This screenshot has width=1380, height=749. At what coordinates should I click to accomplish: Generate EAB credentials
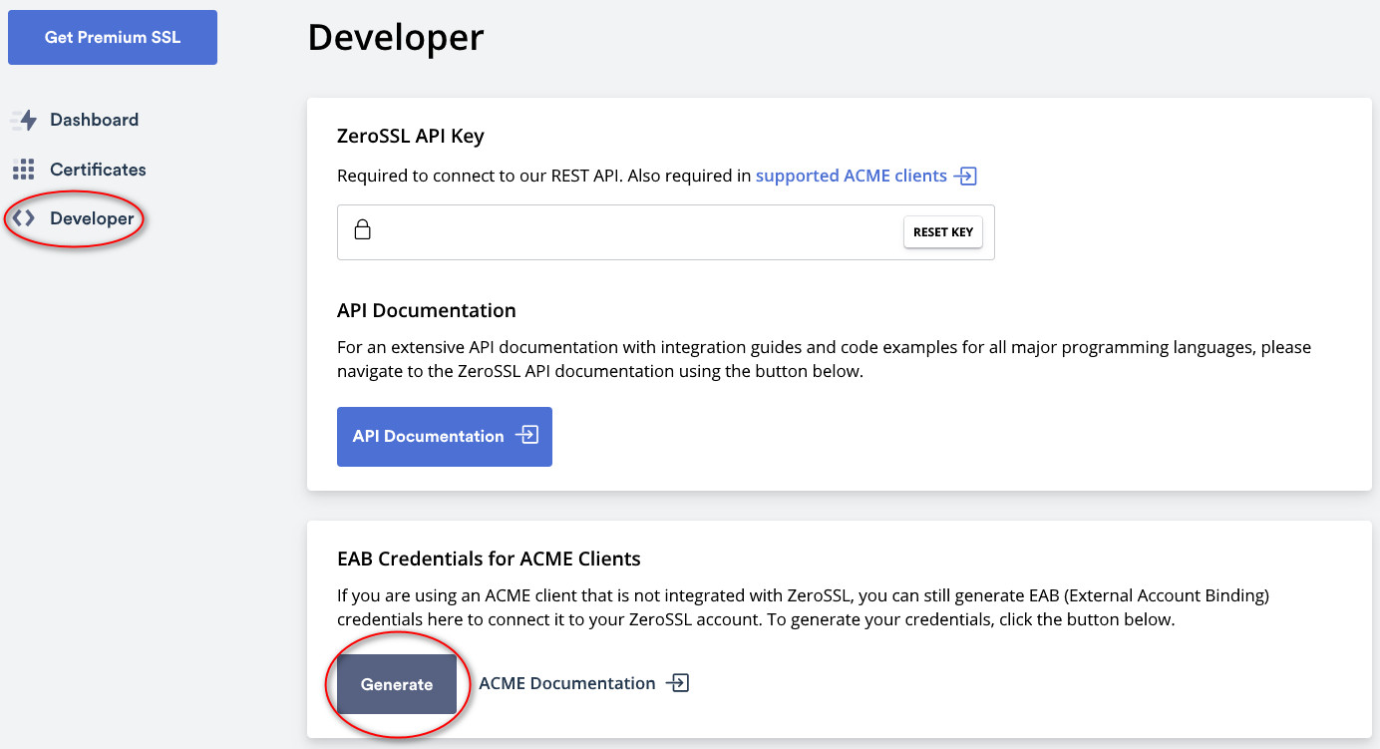[397, 684]
